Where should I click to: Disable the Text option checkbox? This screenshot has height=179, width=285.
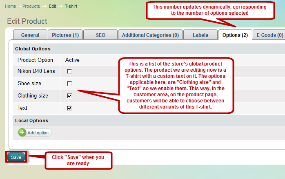pyautogui.click(x=69, y=108)
